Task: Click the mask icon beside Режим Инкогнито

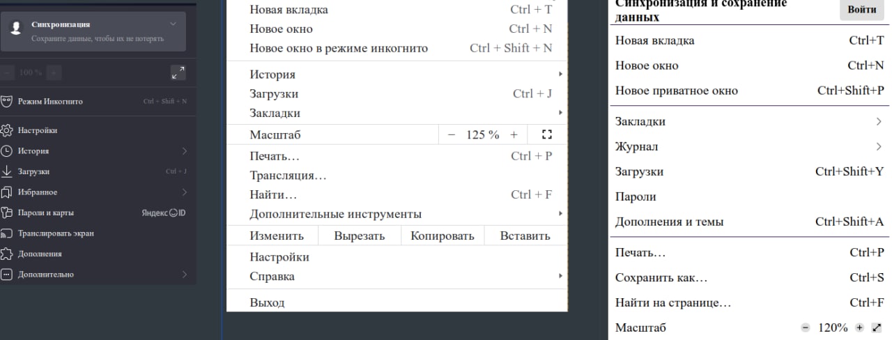Action: click(x=7, y=101)
